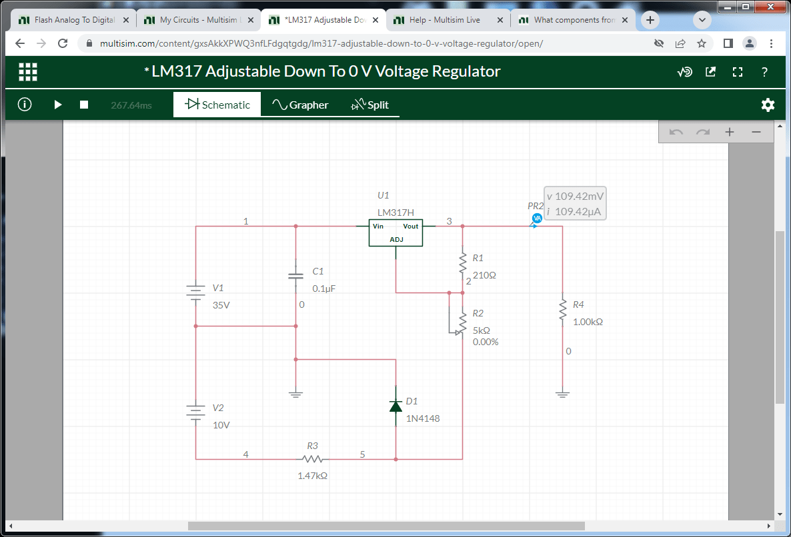Screen dimensions: 791x537
Task: Open the simulation settings gear
Action: 768,105
